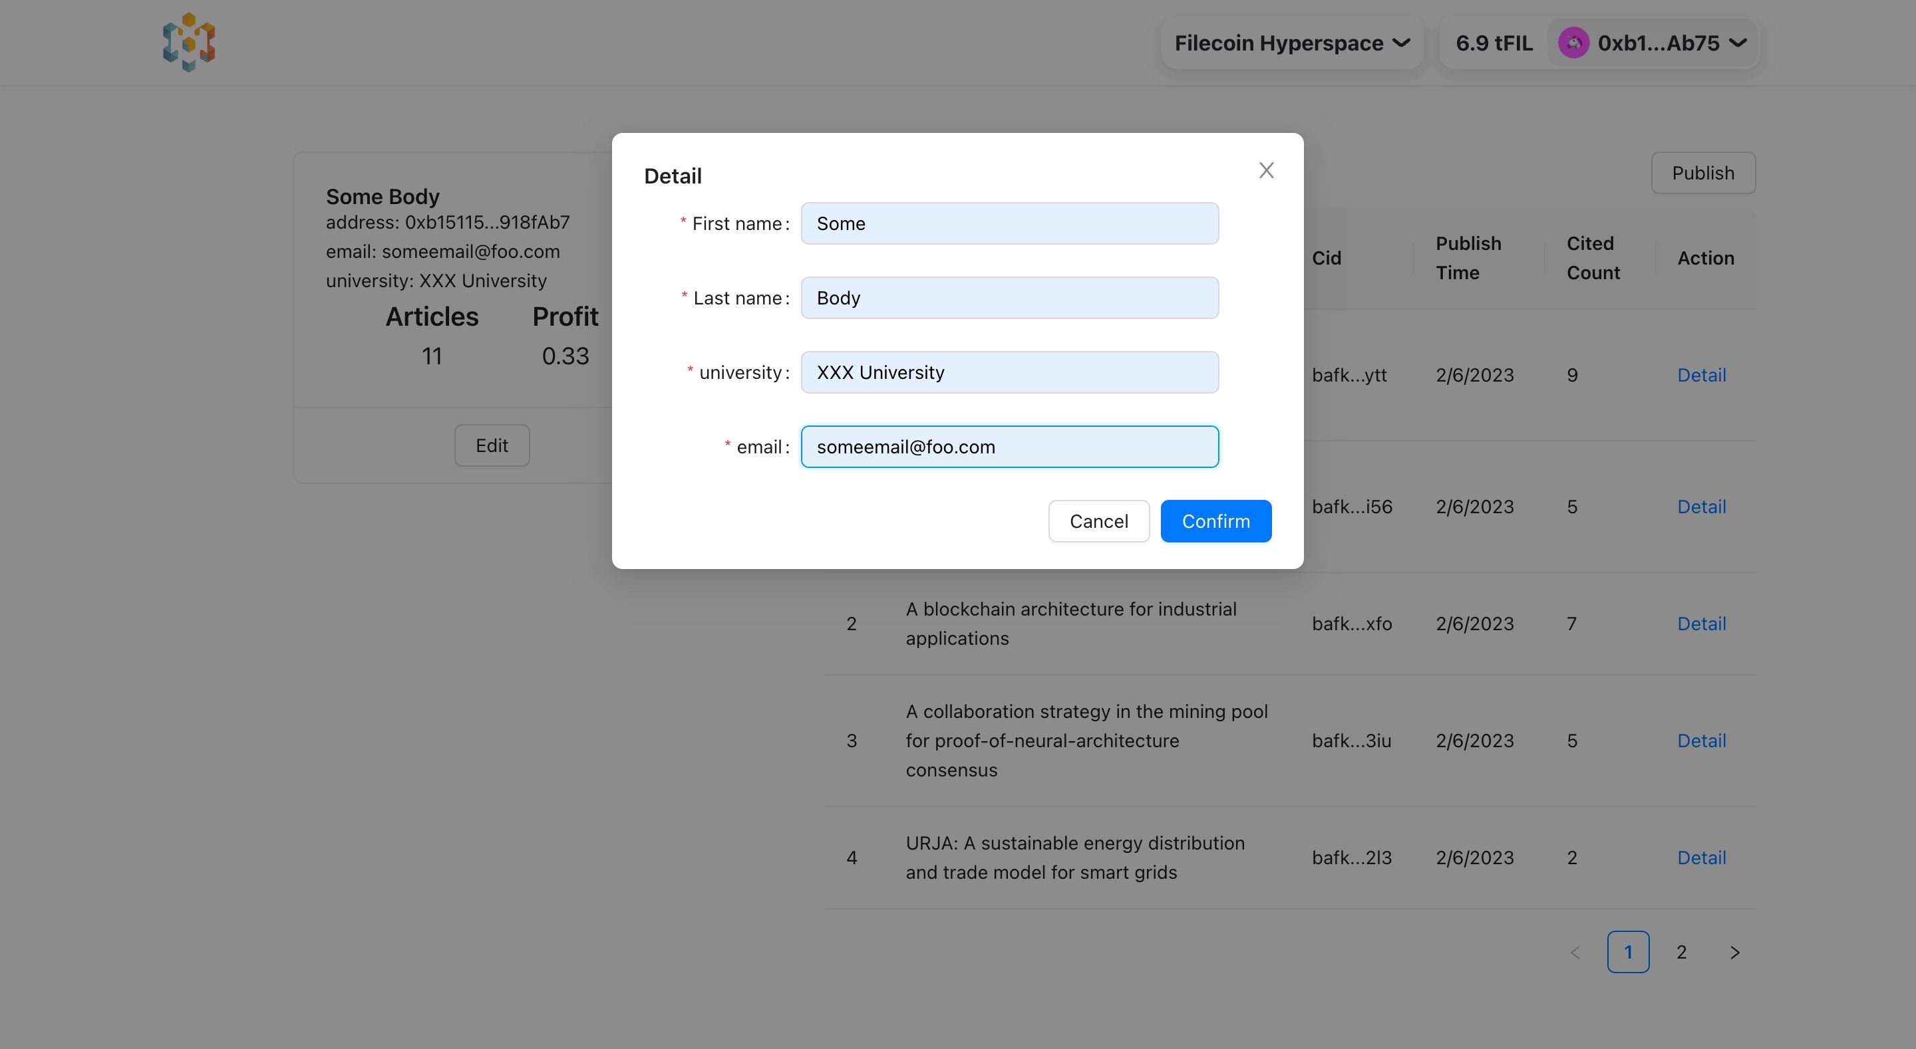1916x1049 pixels.
Task: Select the email input field
Action: click(1010, 445)
